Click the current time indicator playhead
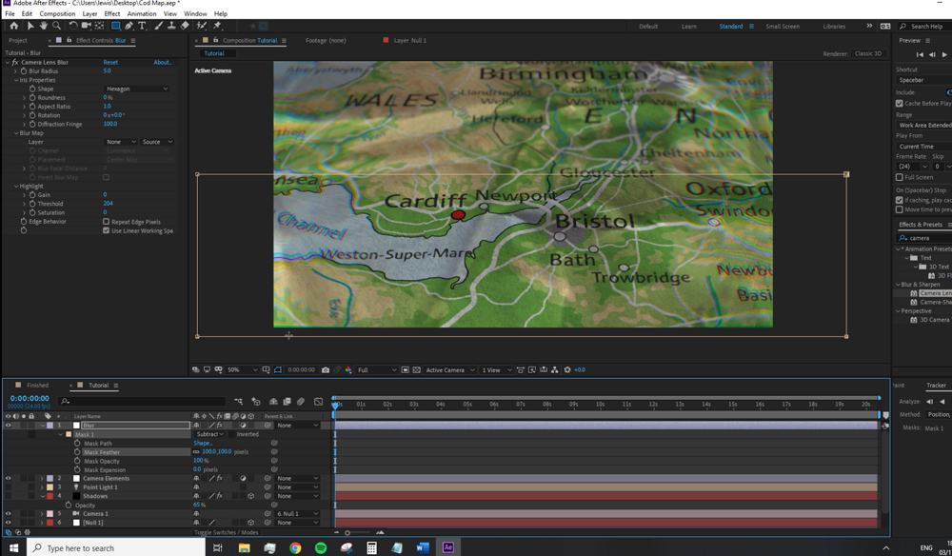 pos(334,405)
